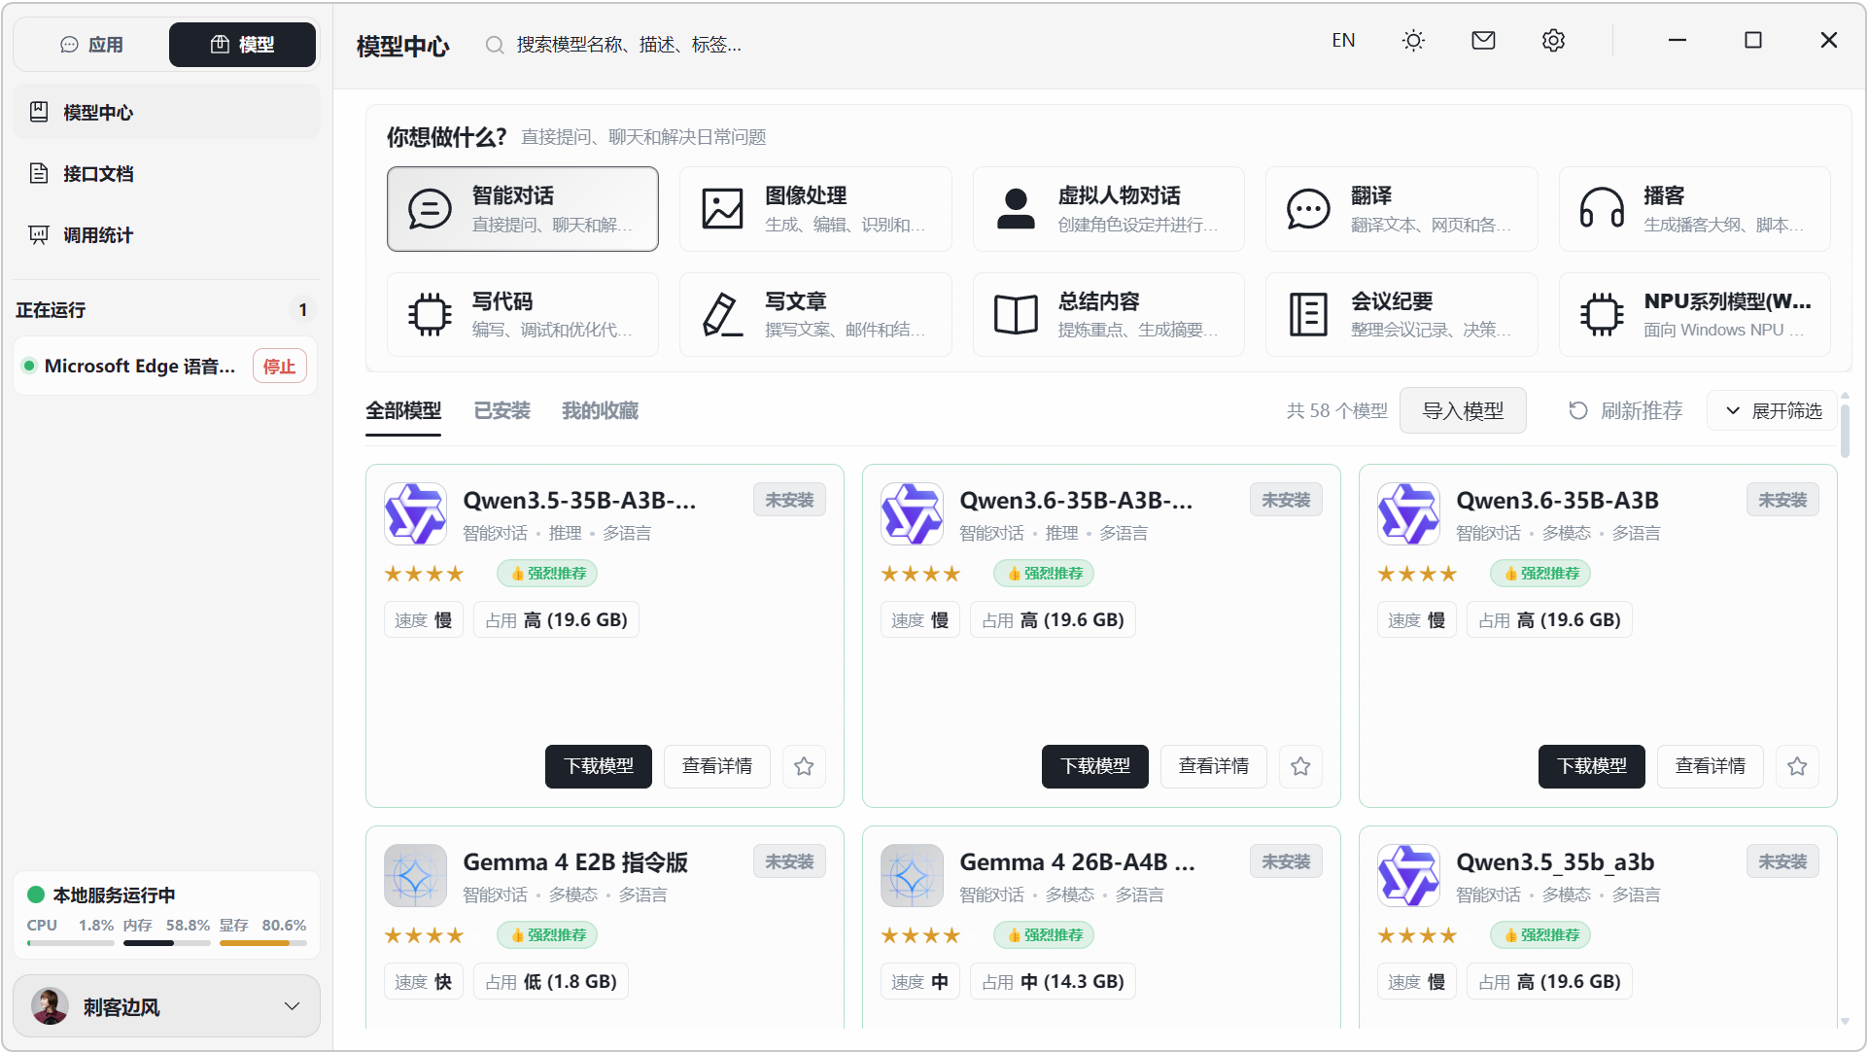Click the 总结内容 book icon
This screenshot has height=1053, width=1868.
tap(1016, 315)
